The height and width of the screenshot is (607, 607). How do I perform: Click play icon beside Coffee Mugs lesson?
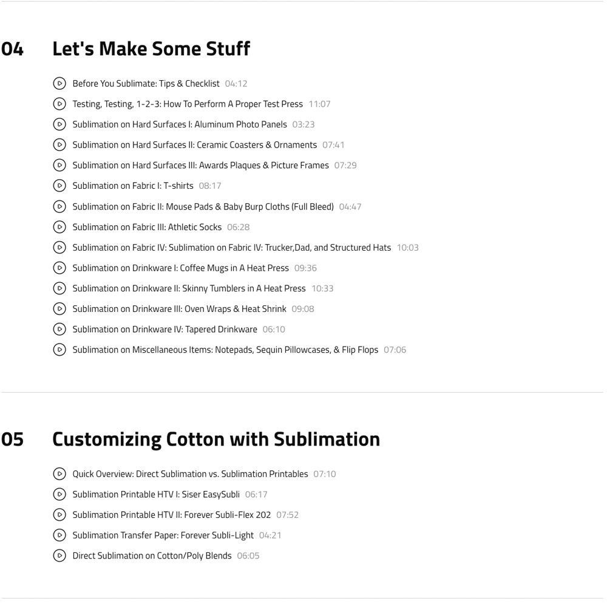pos(59,268)
